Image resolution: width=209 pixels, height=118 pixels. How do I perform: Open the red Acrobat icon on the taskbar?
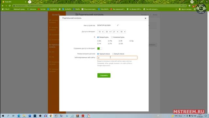[x=83, y=116]
